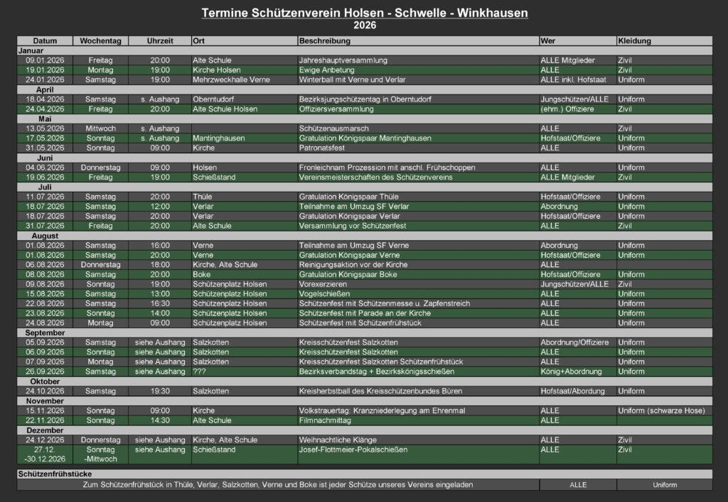
Task: Click the Datum column header
Action: coord(45,40)
